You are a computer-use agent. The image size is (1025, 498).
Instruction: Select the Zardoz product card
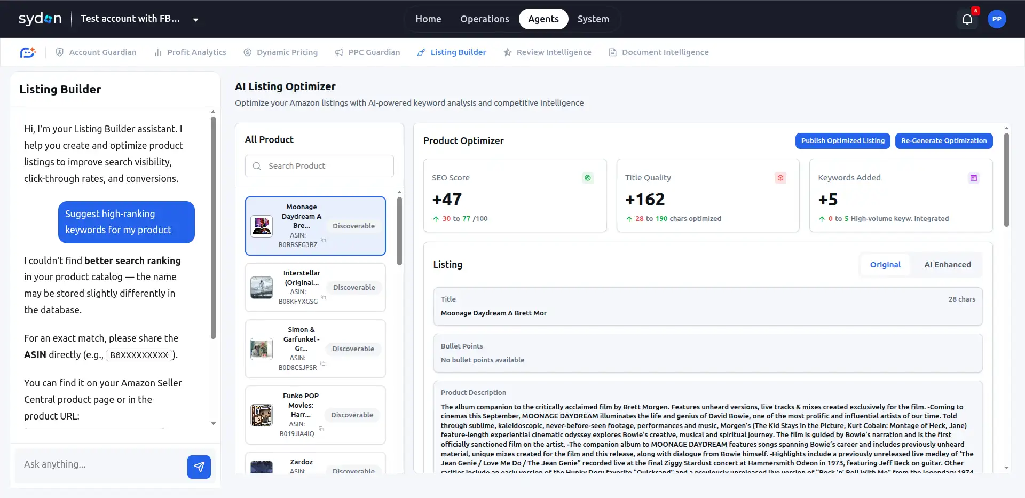point(316,463)
